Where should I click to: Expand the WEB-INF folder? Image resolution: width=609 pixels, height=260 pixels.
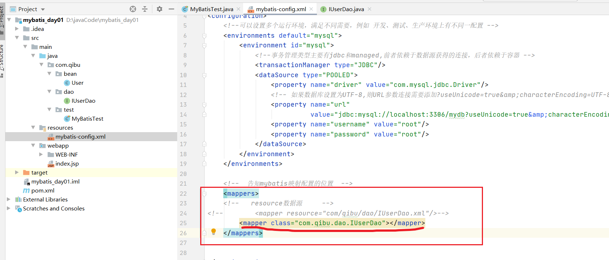point(41,154)
